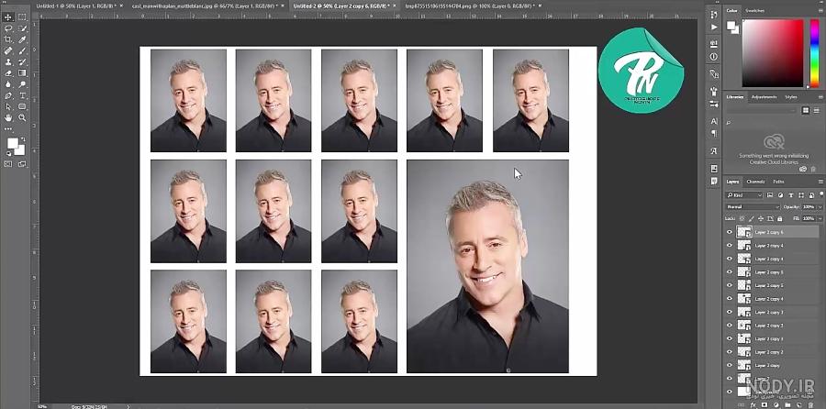Select the Spot Healing Brush tool

[8, 51]
